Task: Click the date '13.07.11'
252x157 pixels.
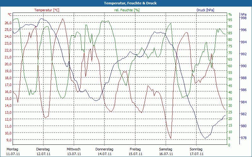Action: pos(74,154)
